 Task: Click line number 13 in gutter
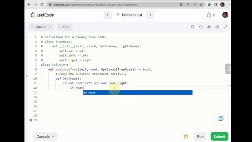35,92
